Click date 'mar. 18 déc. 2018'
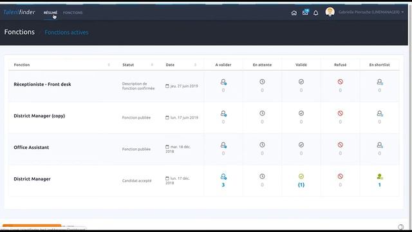 (178, 149)
